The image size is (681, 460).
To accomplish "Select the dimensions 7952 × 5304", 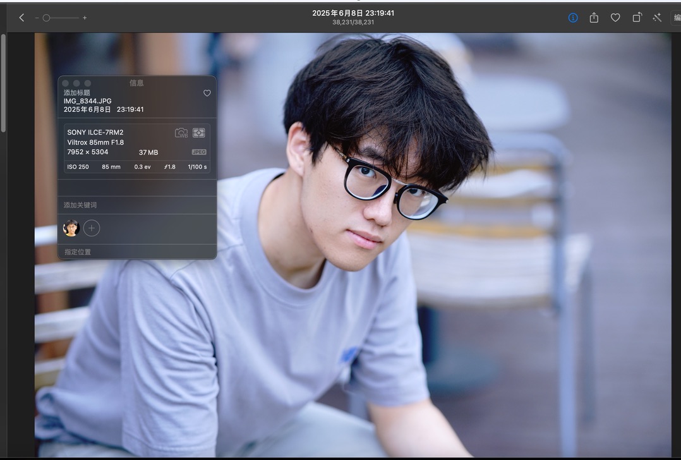I will (88, 152).
